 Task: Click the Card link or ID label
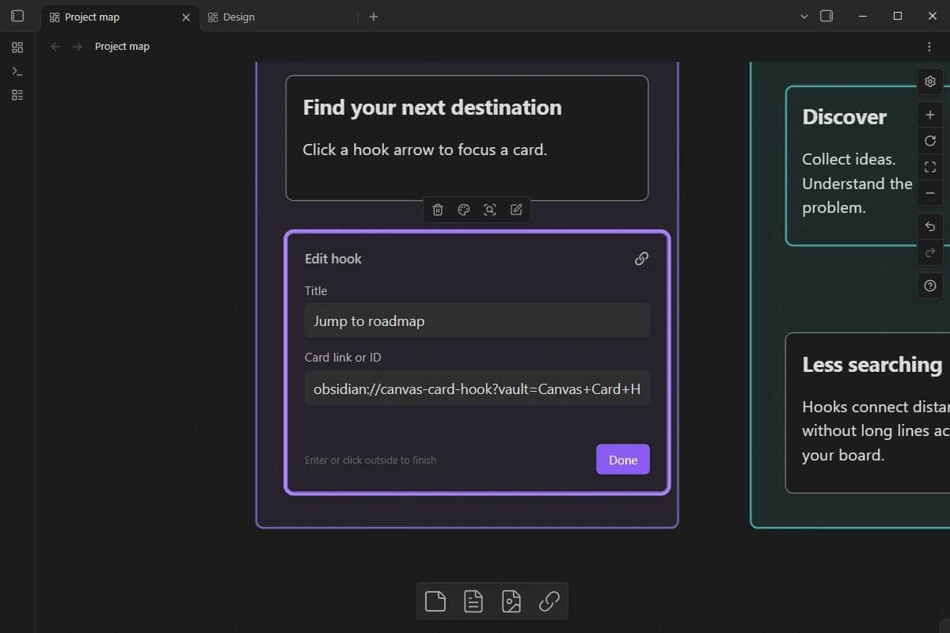(343, 358)
